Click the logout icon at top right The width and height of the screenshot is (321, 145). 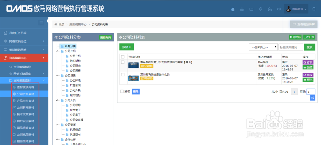[x=313, y=9]
